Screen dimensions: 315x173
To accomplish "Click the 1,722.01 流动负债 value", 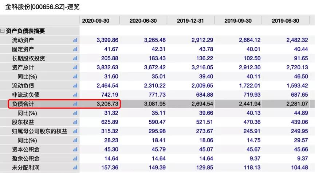I will click(x=249, y=86).
